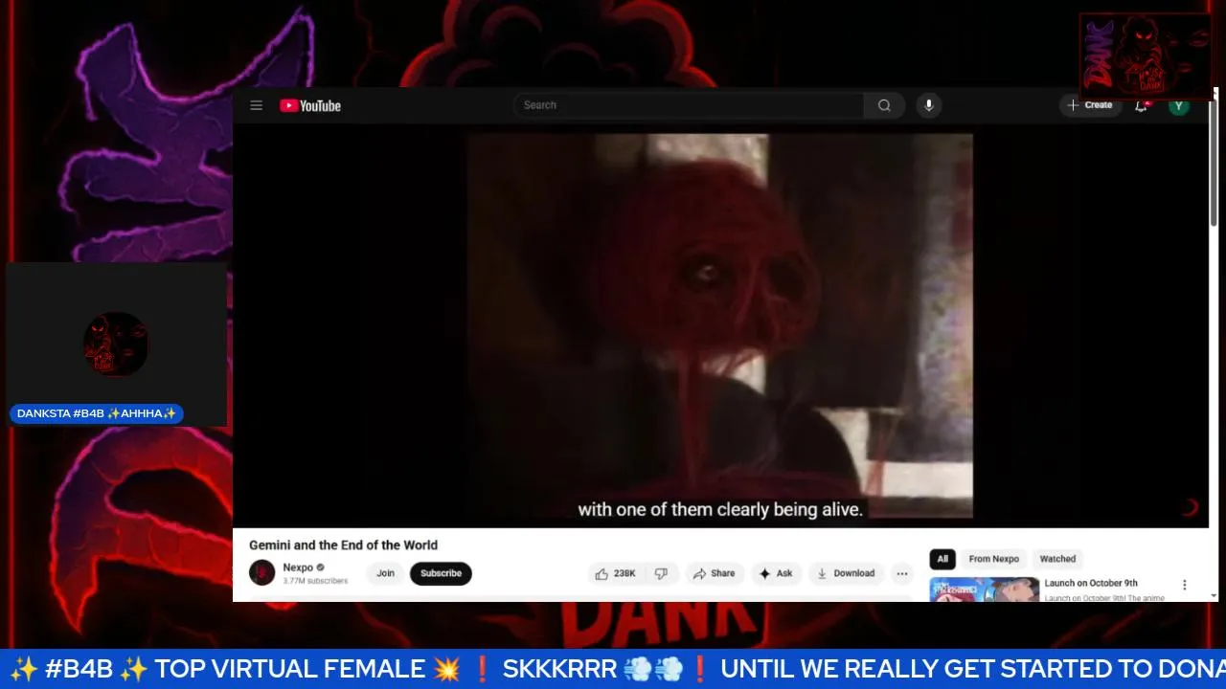1226x689 pixels.
Task: Open the Create menu
Action: (1090, 105)
